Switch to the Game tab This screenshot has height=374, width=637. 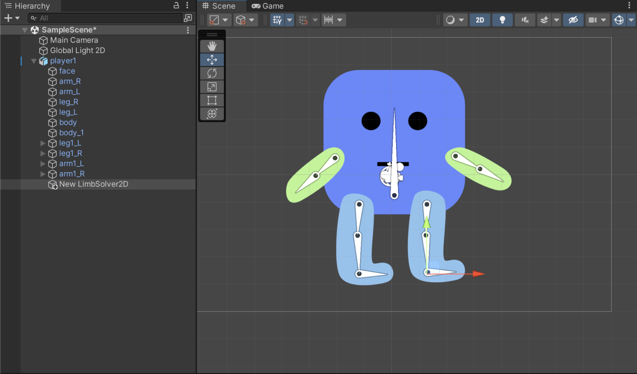267,6
